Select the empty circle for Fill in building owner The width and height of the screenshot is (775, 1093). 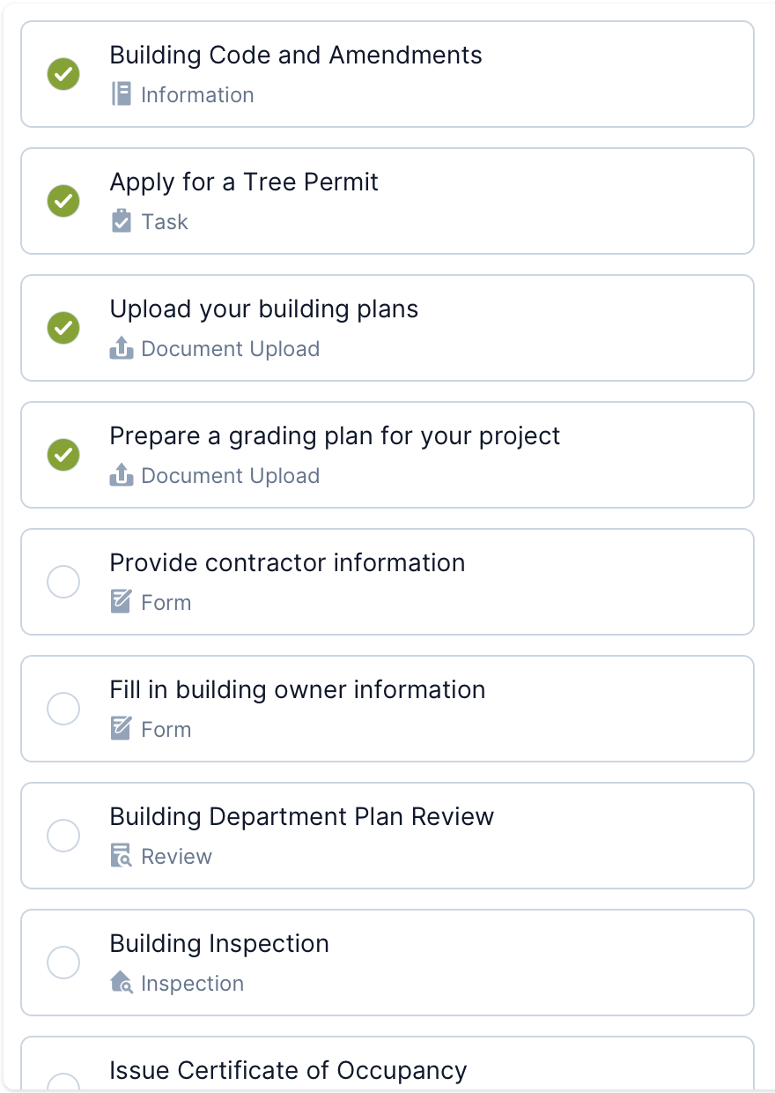click(63, 709)
